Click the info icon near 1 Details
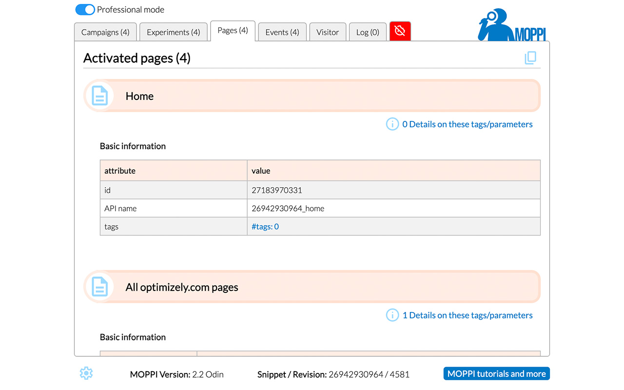The image size is (624, 390). coord(392,315)
